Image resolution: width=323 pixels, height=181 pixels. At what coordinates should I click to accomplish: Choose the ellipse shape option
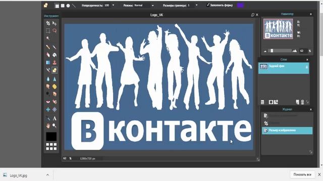pos(68,6)
